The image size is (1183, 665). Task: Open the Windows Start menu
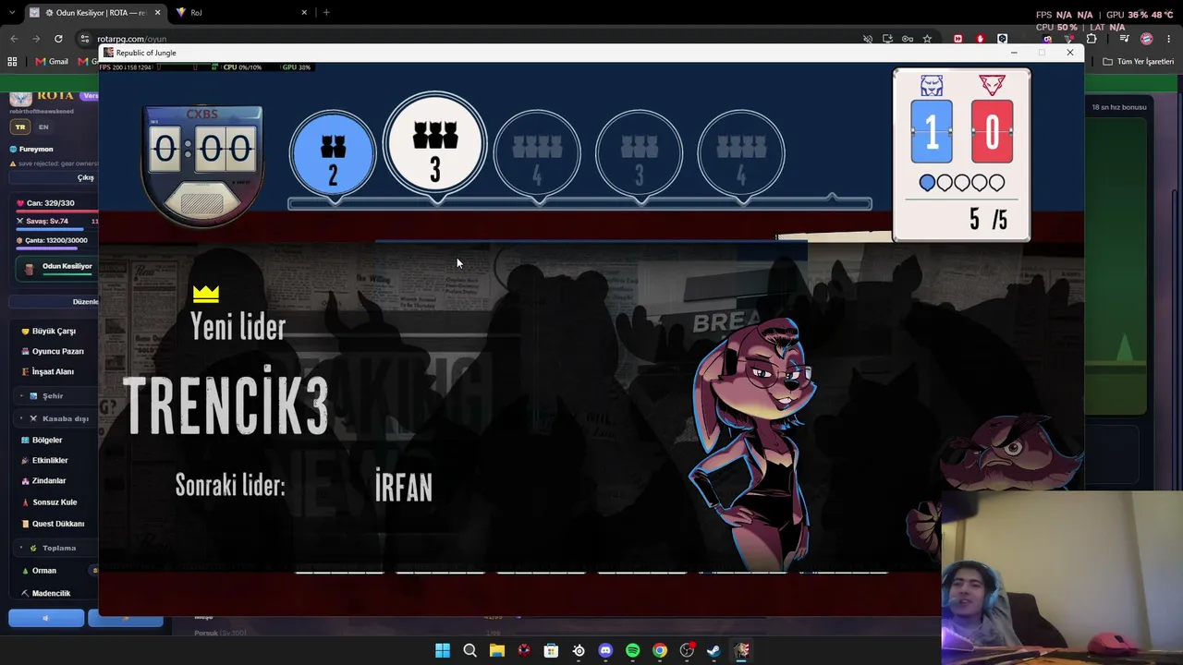pyautogui.click(x=443, y=650)
